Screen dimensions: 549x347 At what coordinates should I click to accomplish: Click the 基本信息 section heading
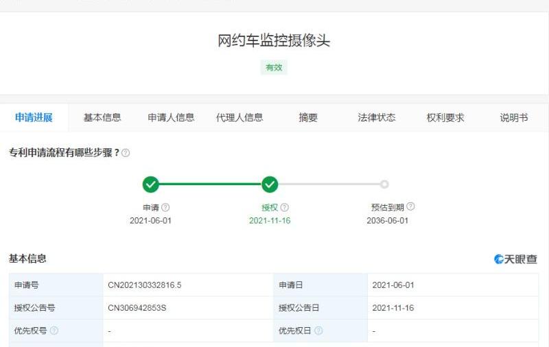[x=27, y=259]
